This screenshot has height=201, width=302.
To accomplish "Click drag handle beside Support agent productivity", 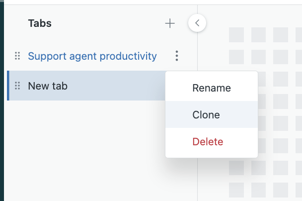I will coord(17,56).
